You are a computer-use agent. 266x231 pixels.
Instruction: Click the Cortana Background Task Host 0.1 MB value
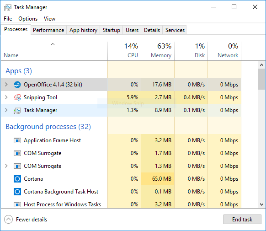tap(163, 192)
